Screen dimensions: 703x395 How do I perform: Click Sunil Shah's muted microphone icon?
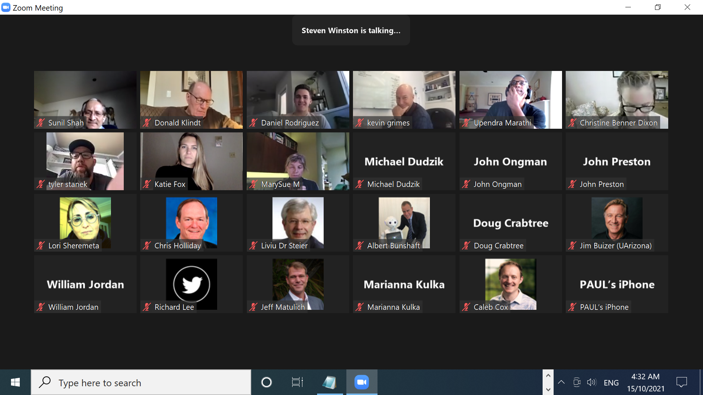(x=40, y=123)
